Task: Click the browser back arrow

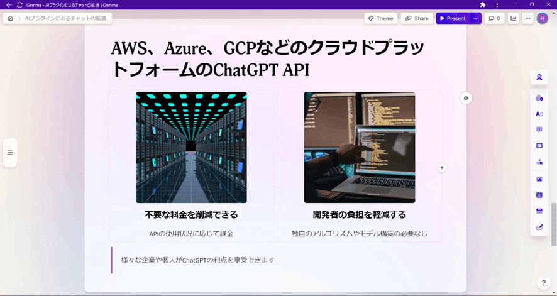Action: [x=9, y=5]
